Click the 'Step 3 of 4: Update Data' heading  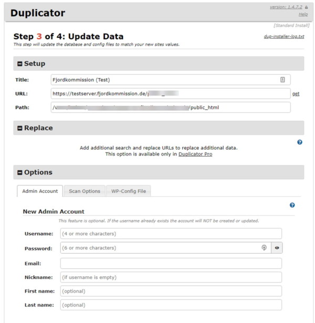pyautogui.click(x=68, y=36)
